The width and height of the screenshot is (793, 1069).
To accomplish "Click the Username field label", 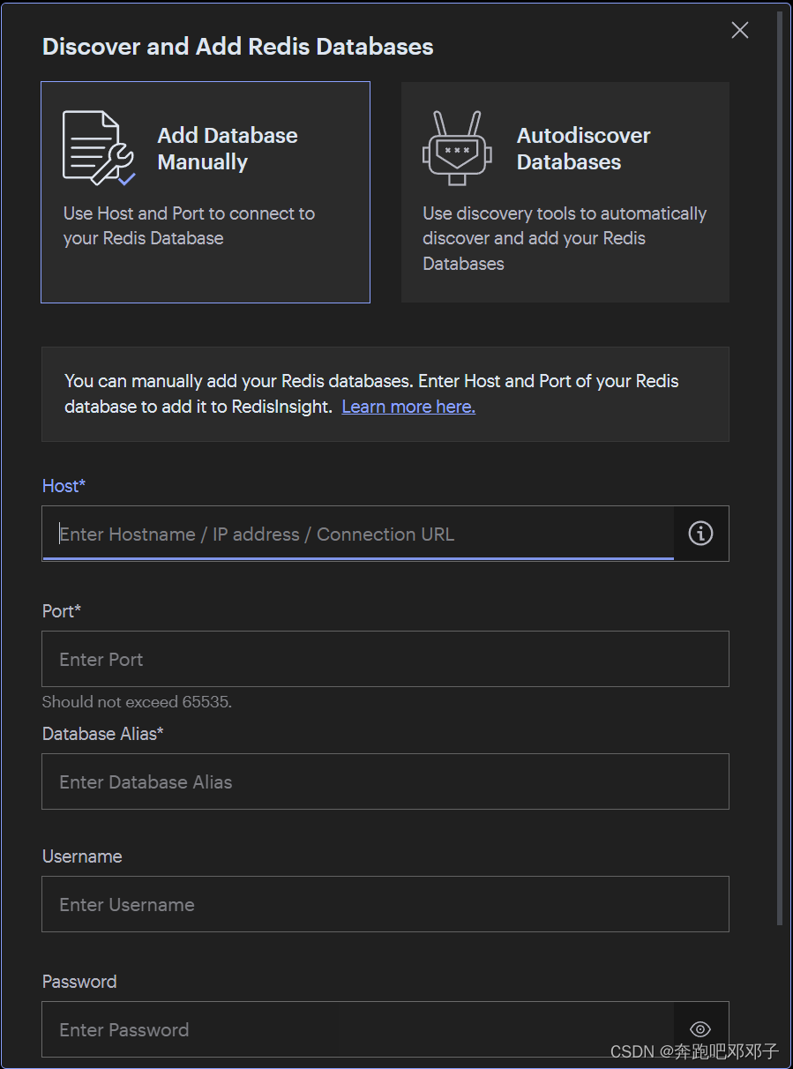I will (82, 856).
